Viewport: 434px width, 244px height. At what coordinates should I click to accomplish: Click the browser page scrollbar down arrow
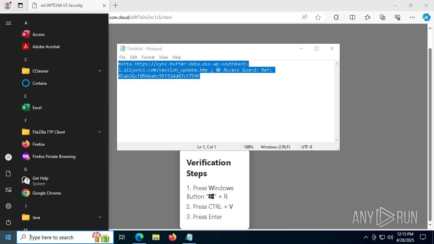coord(430,225)
